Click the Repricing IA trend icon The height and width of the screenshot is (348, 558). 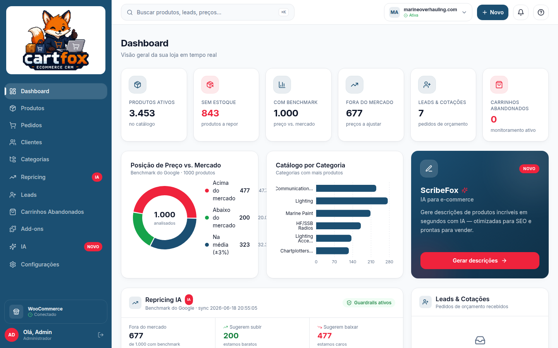coord(135,303)
